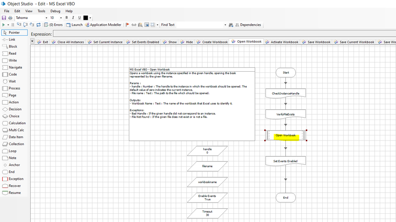
Task: Switch to the Activate Workbook tab
Action: [282, 42]
